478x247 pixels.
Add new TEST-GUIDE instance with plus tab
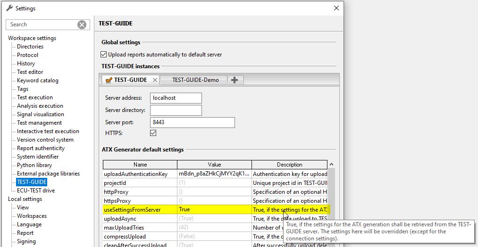coord(235,80)
